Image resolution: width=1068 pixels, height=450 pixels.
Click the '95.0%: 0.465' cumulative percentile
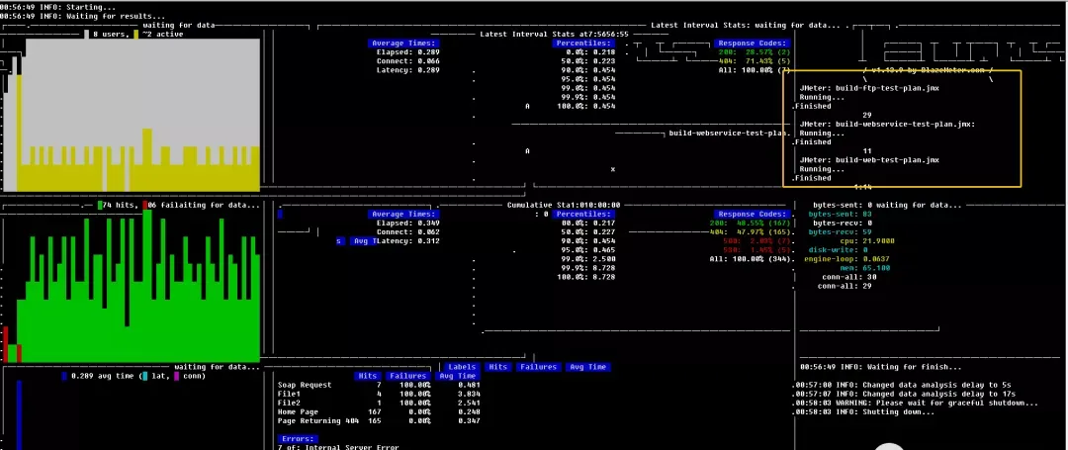[x=587, y=250]
